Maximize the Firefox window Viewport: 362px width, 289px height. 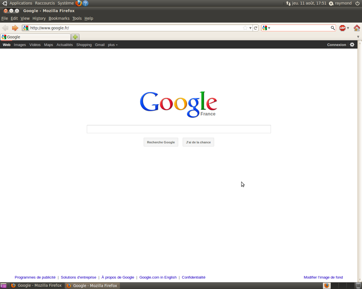pos(17,11)
